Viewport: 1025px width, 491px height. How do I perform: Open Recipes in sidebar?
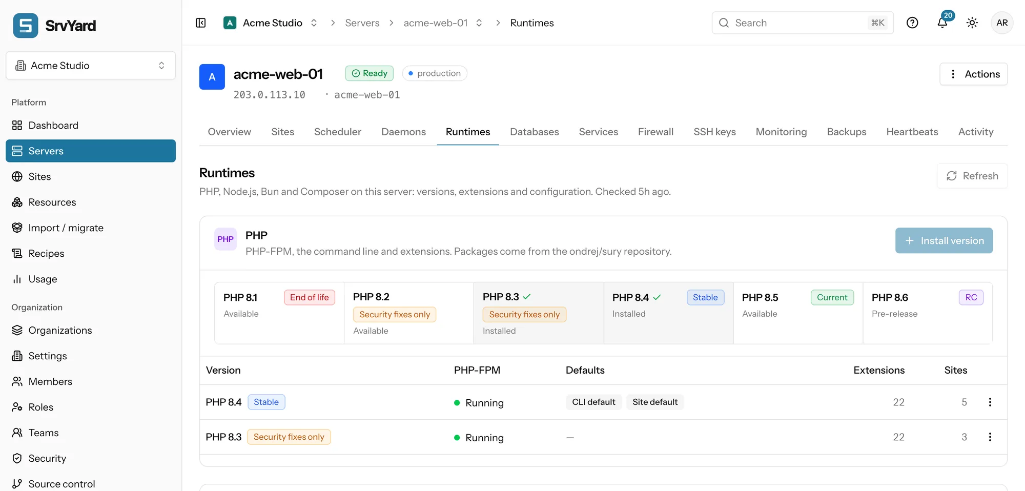91,253
